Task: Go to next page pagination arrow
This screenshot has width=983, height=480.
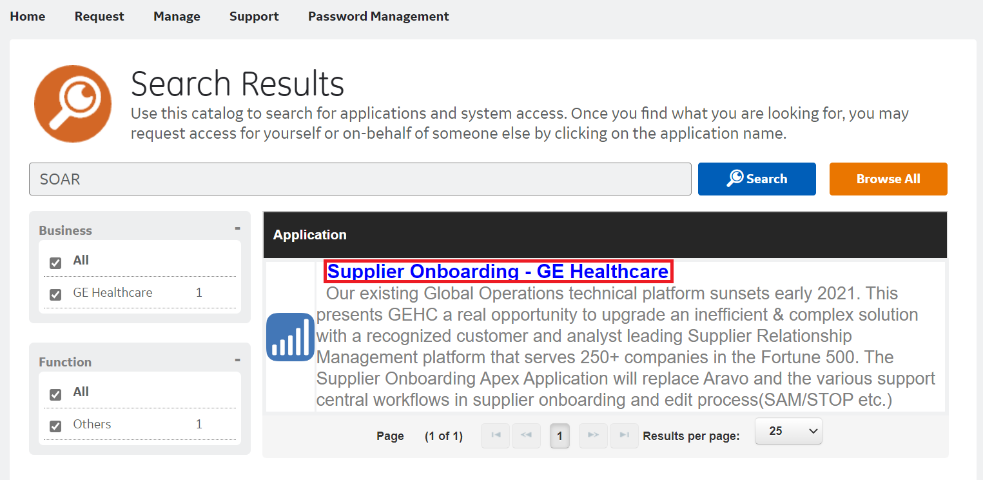Action: (x=593, y=435)
